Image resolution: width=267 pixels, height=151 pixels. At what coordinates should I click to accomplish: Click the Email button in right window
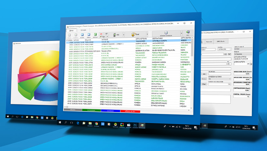point(204,84)
